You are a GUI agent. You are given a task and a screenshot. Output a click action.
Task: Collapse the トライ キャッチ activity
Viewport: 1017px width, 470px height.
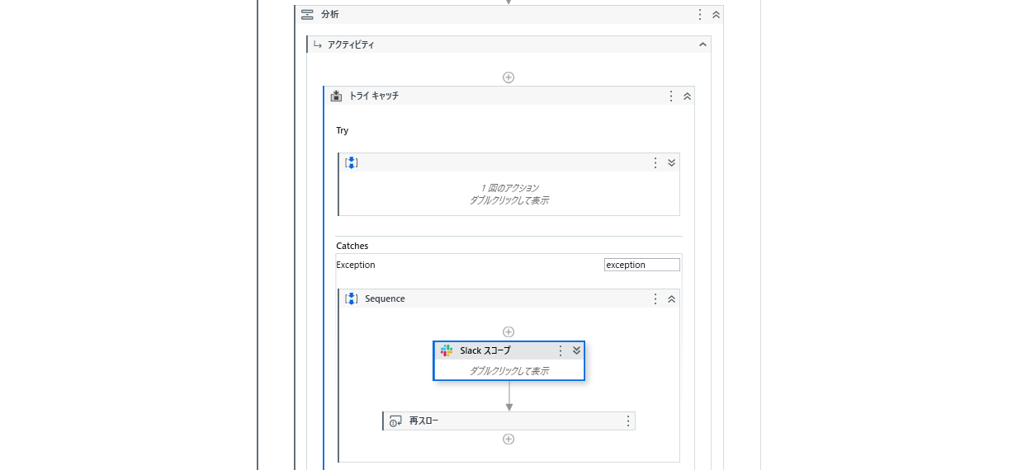(x=687, y=96)
